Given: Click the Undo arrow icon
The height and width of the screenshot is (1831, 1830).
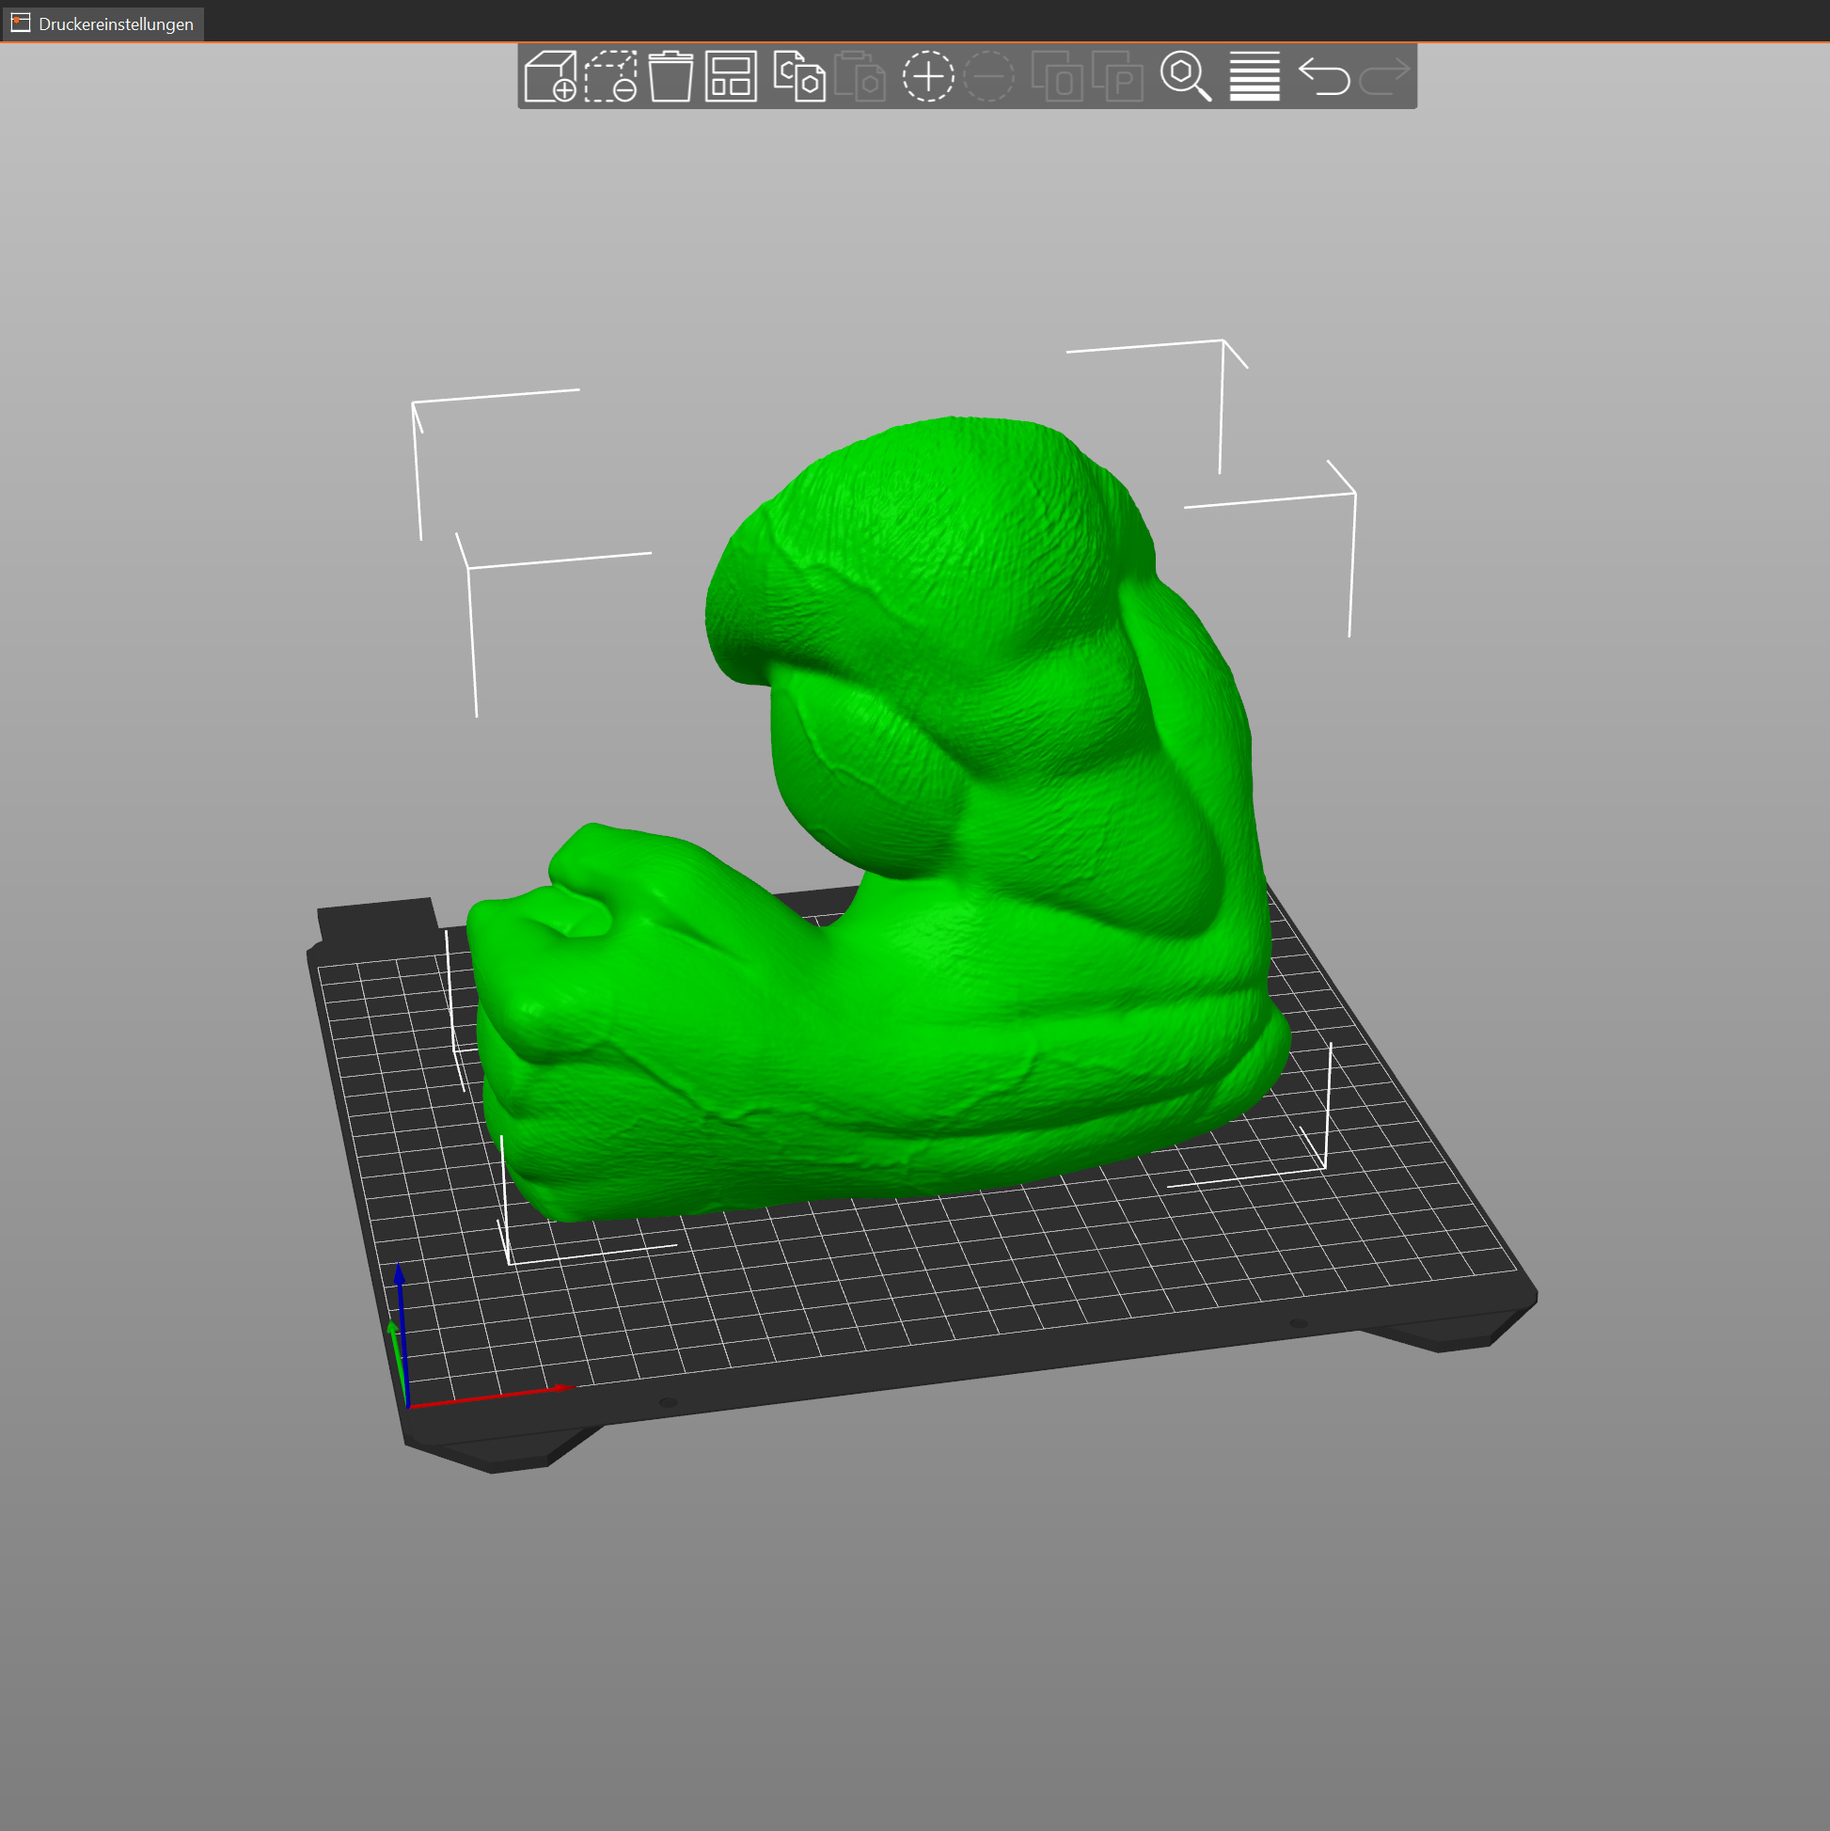Looking at the screenshot, I should pos(1324,76).
